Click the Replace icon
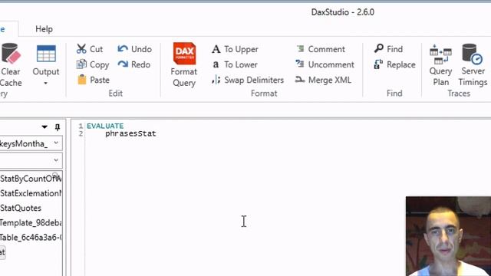The height and width of the screenshot is (276, 491). point(378,64)
